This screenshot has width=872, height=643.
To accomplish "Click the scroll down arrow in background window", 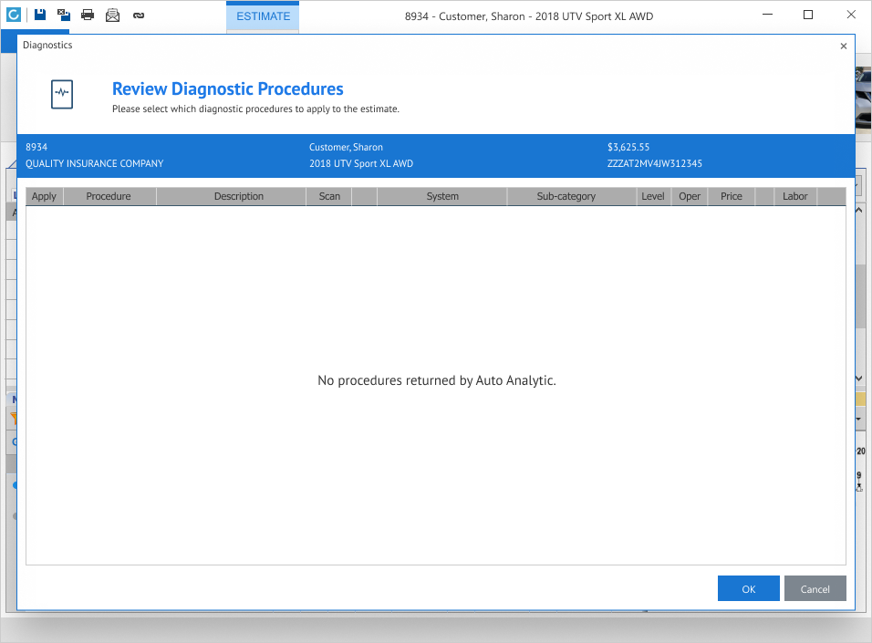I will pos(859,379).
